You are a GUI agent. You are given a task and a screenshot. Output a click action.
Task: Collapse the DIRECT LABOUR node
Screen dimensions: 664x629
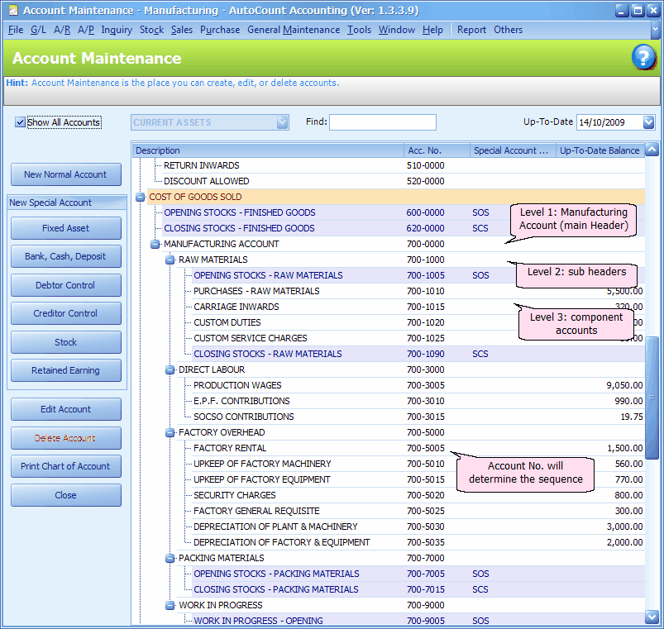[170, 370]
